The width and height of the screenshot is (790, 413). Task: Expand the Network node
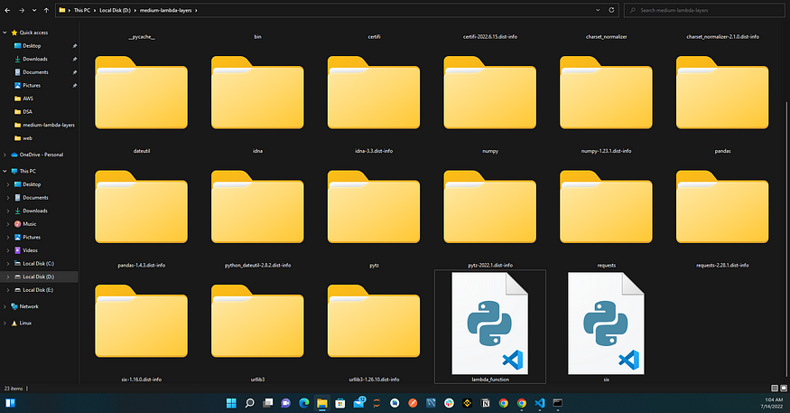(x=5, y=306)
